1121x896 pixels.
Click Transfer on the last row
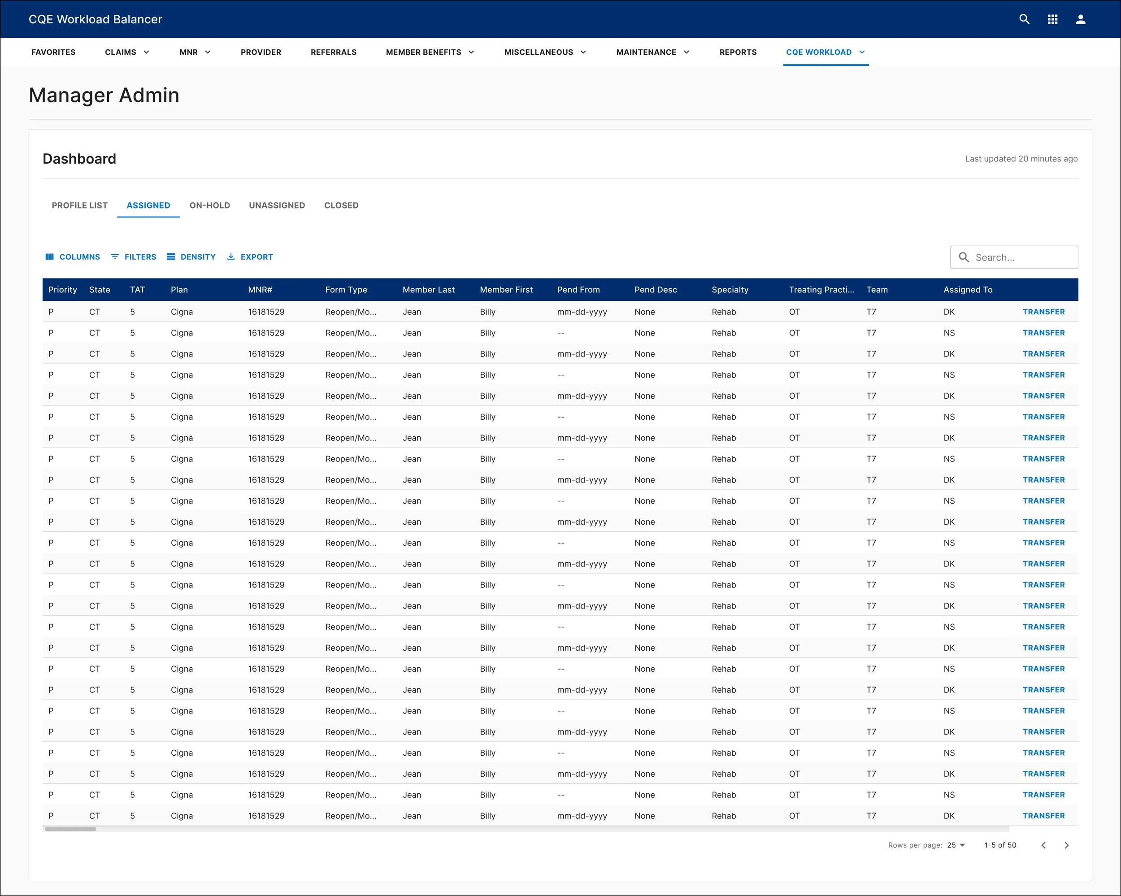[1043, 816]
